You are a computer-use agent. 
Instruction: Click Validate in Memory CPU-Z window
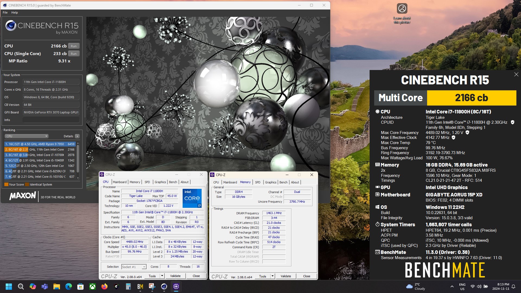[x=286, y=276]
